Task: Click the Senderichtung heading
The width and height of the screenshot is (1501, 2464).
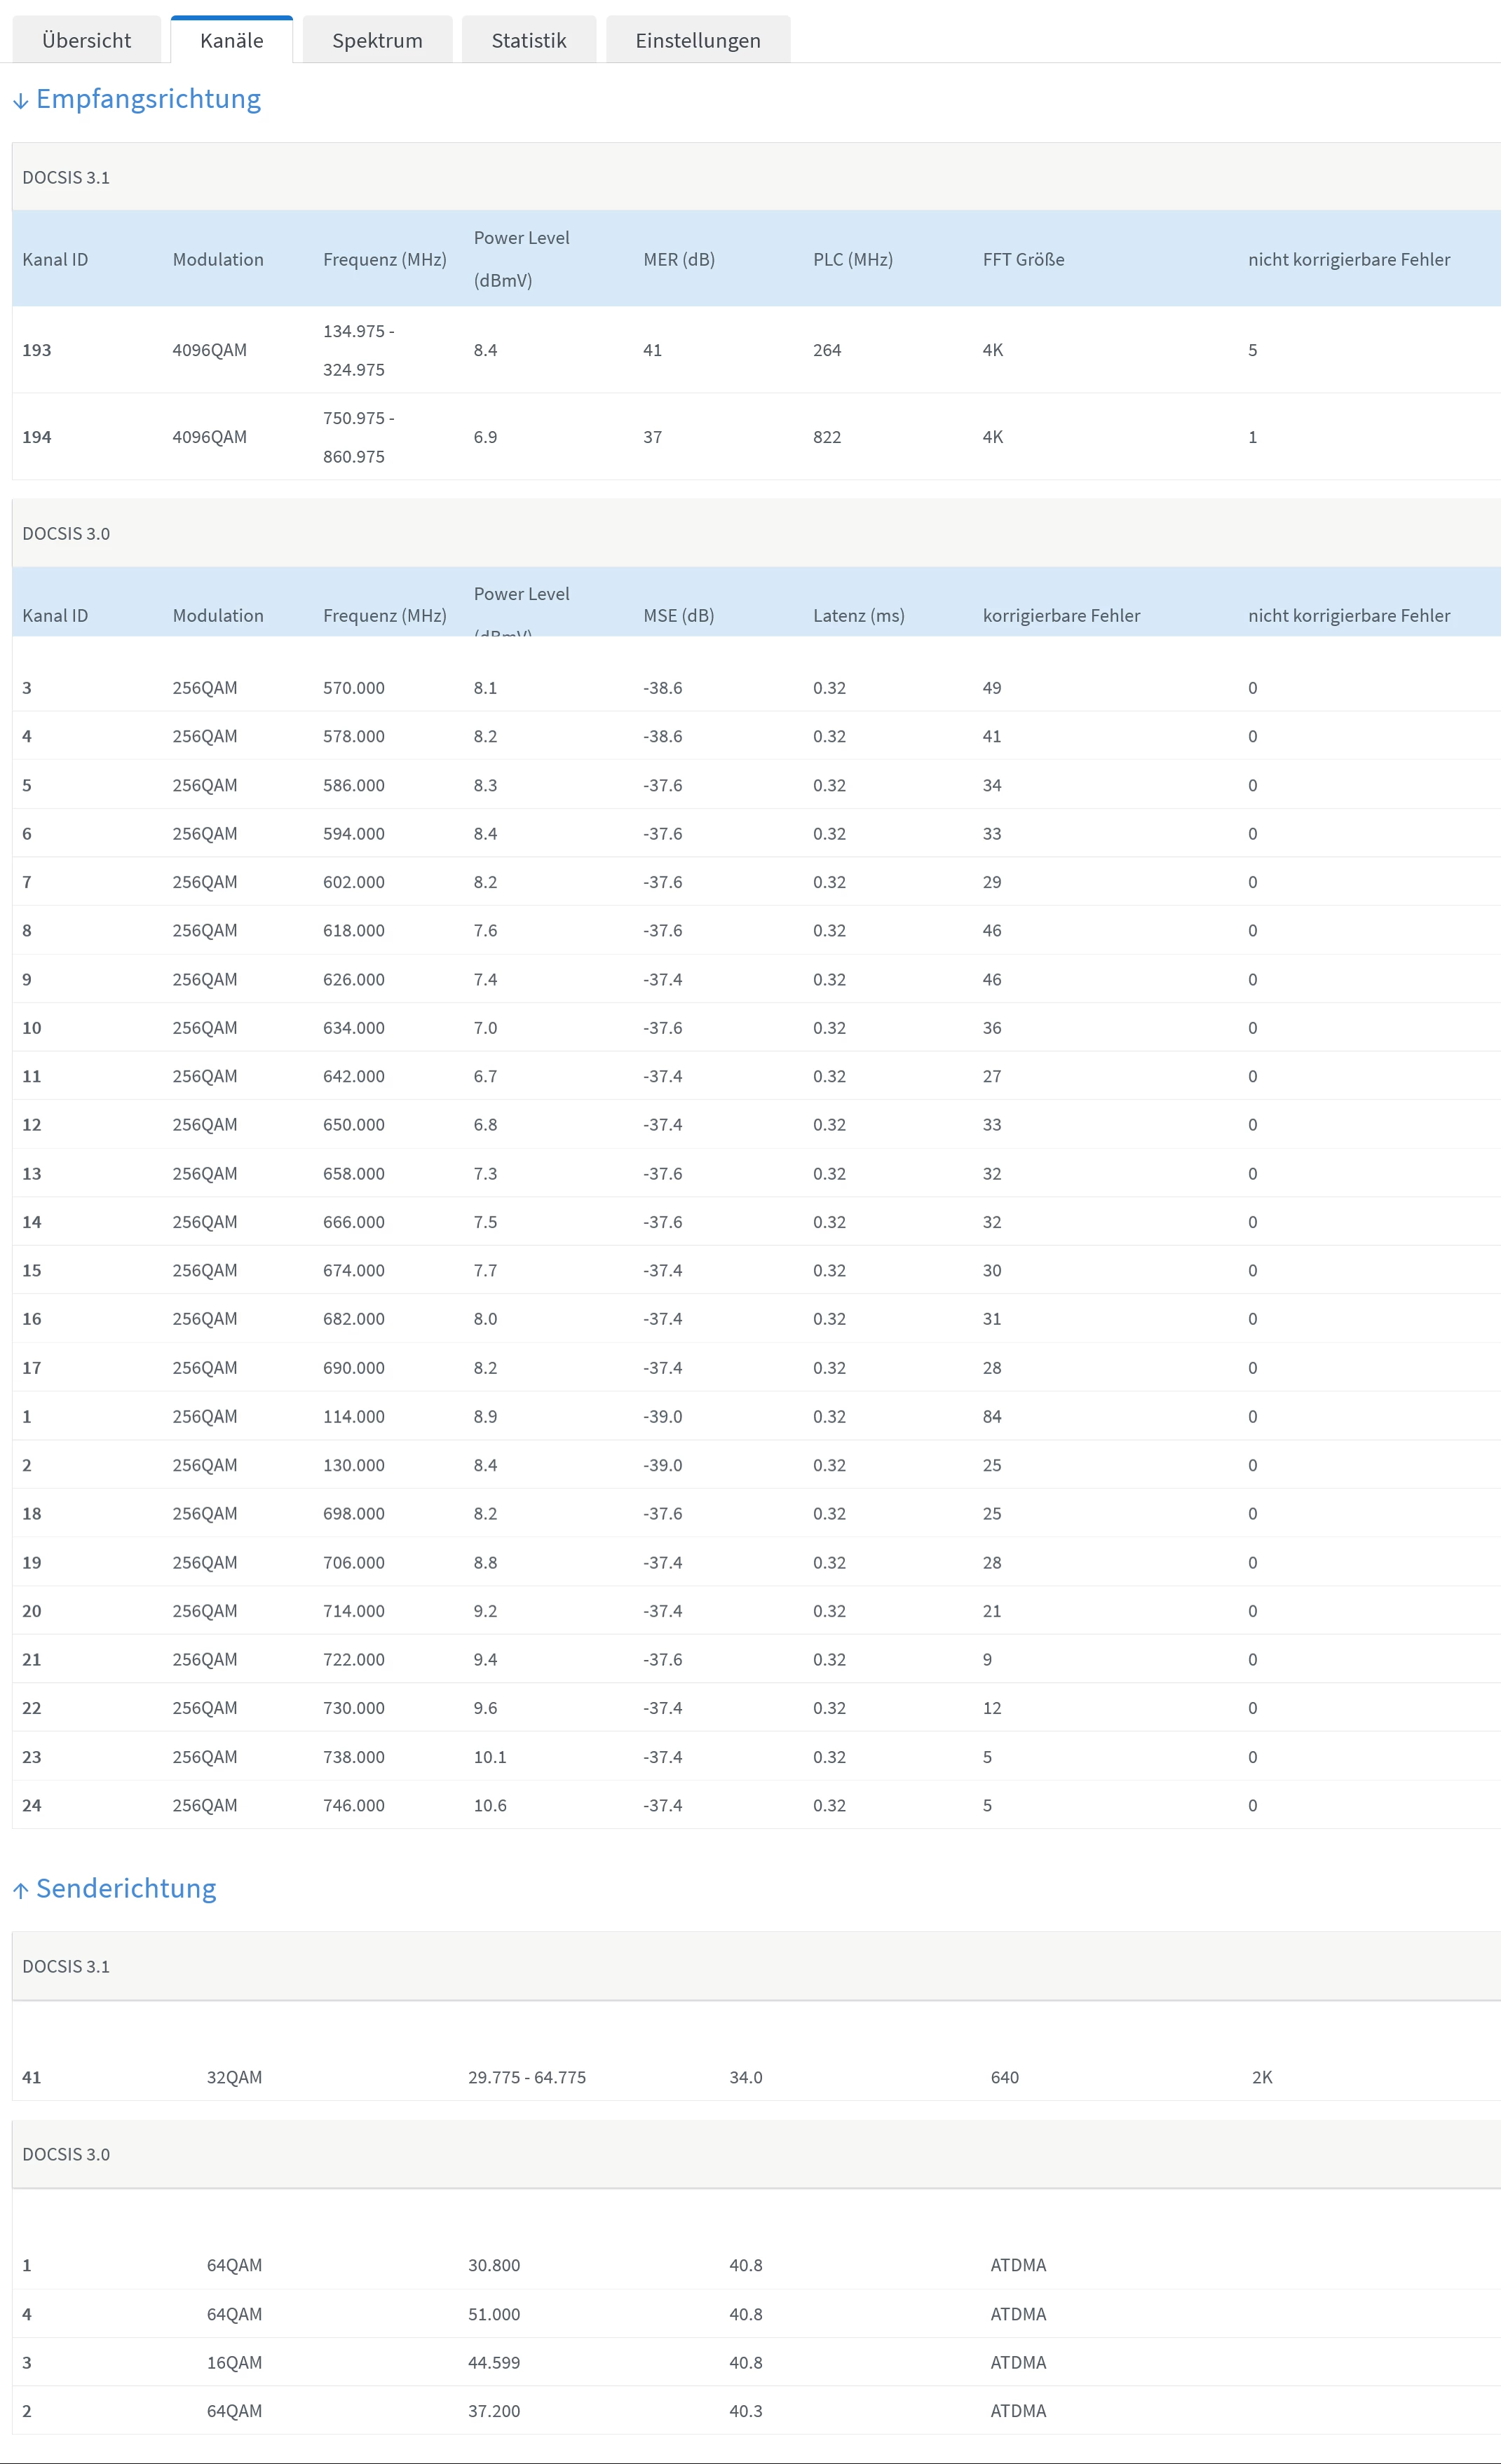Action: [126, 1888]
